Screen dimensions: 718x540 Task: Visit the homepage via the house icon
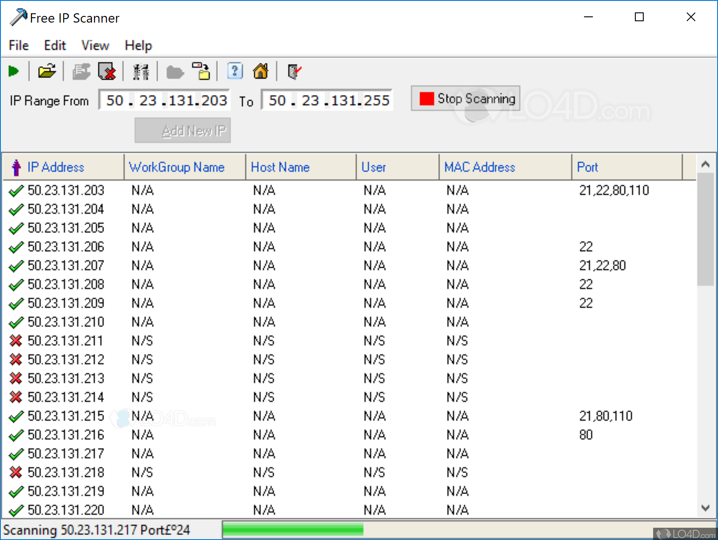[260, 71]
